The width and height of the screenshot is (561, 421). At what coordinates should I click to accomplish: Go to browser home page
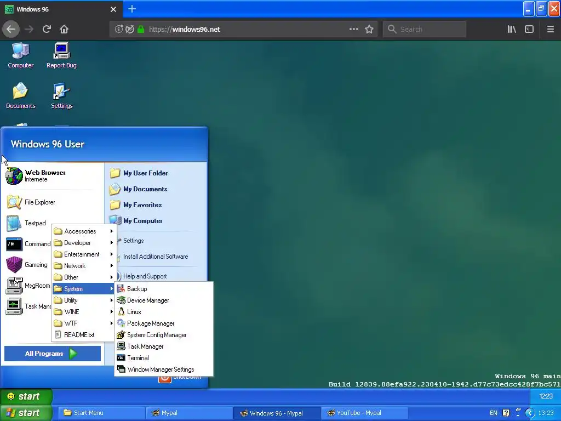[x=64, y=30]
